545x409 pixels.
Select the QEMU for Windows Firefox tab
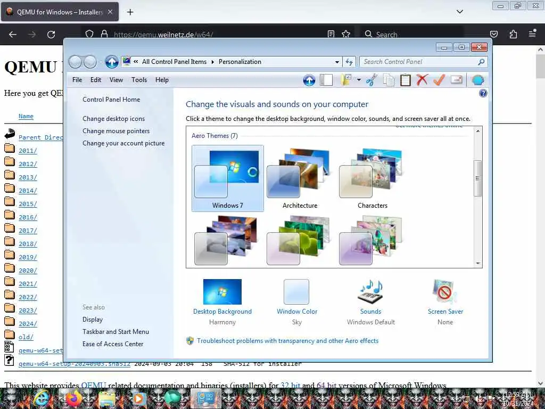(60, 12)
